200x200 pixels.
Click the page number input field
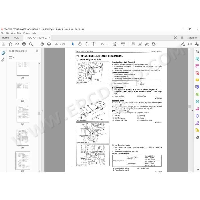(57, 44)
